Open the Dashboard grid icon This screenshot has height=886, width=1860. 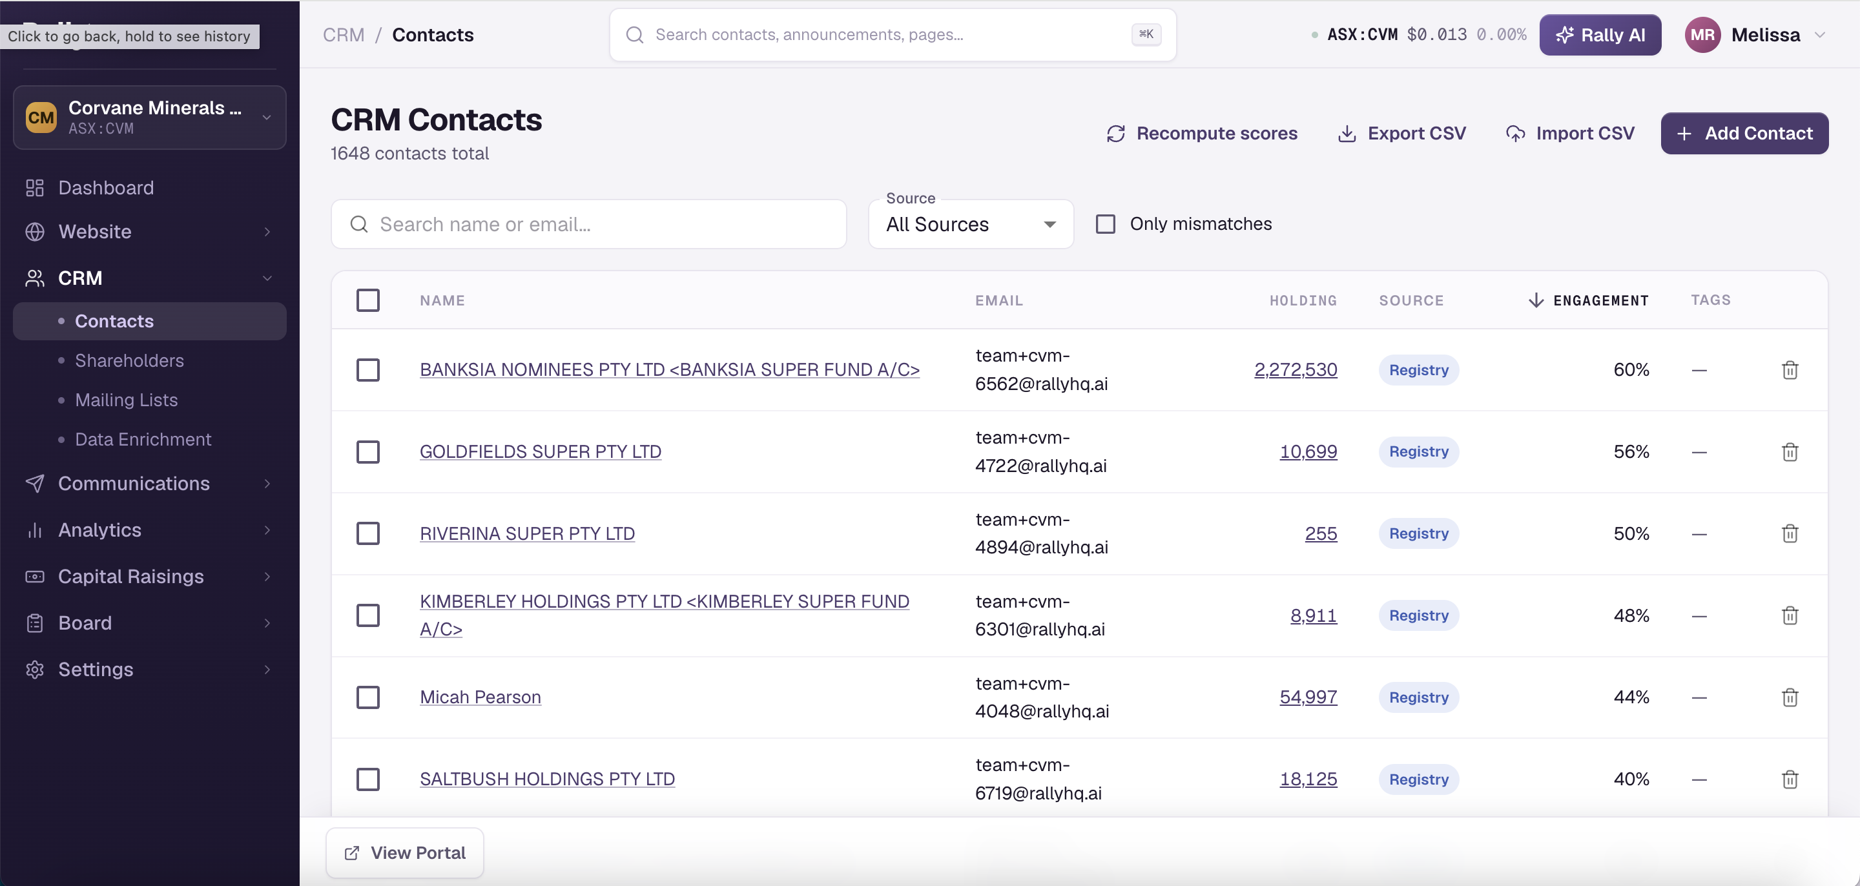point(35,188)
